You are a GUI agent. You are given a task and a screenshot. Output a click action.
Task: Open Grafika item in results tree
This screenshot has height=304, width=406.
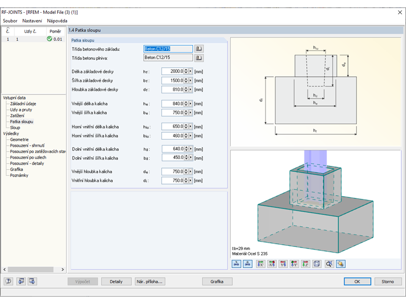pos(17,169)
